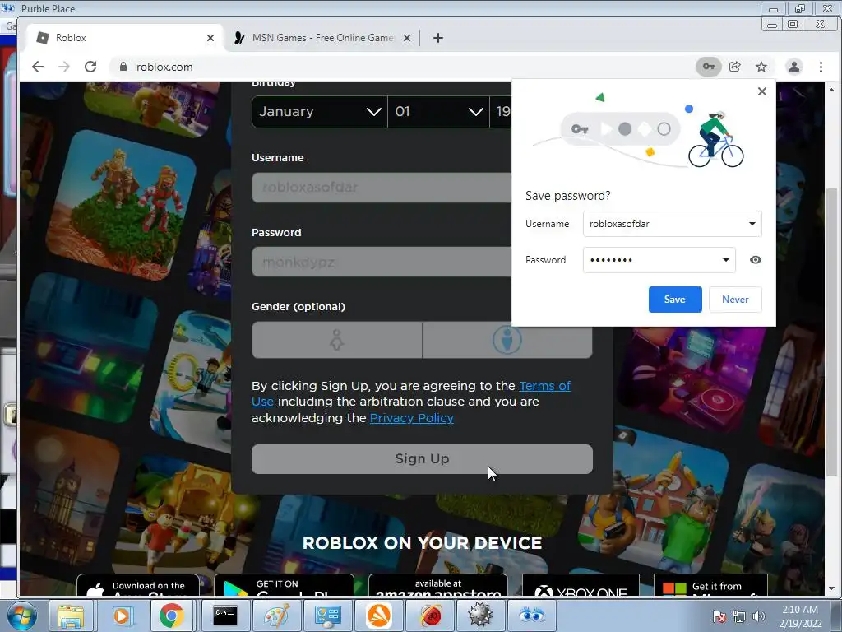Open Chrome from the taskbar
842x632 pixels.
pyautogui.click(x=172, y=616)
